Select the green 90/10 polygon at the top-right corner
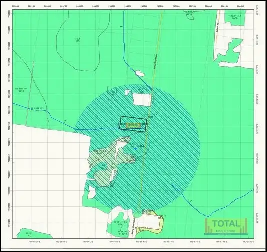The width and height of the screenshot is (267, 252). tap(235, 17)
